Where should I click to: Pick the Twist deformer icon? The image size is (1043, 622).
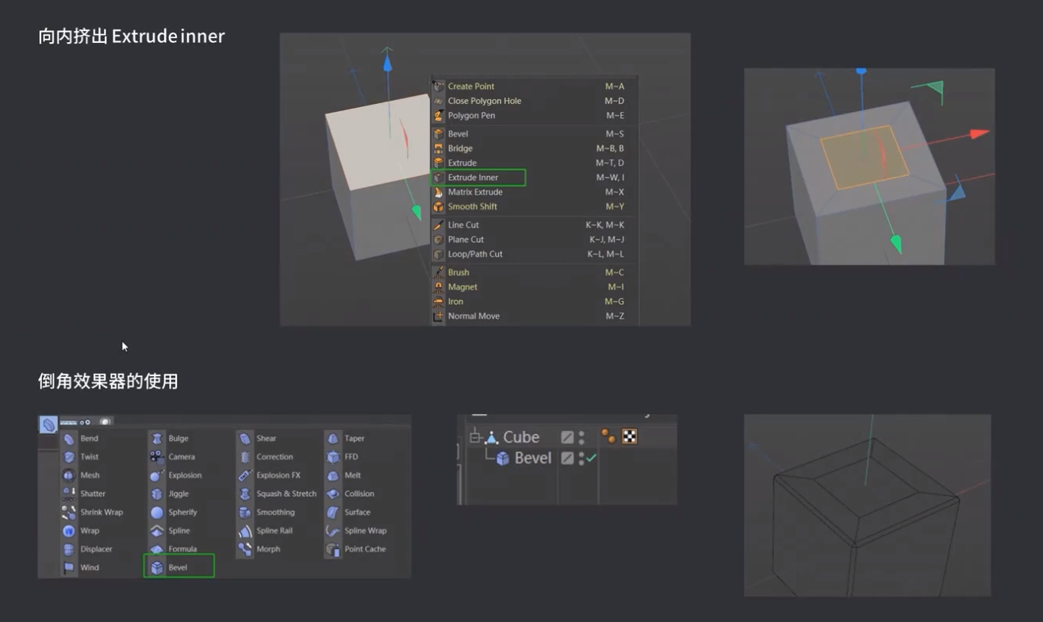pos(69,457)
